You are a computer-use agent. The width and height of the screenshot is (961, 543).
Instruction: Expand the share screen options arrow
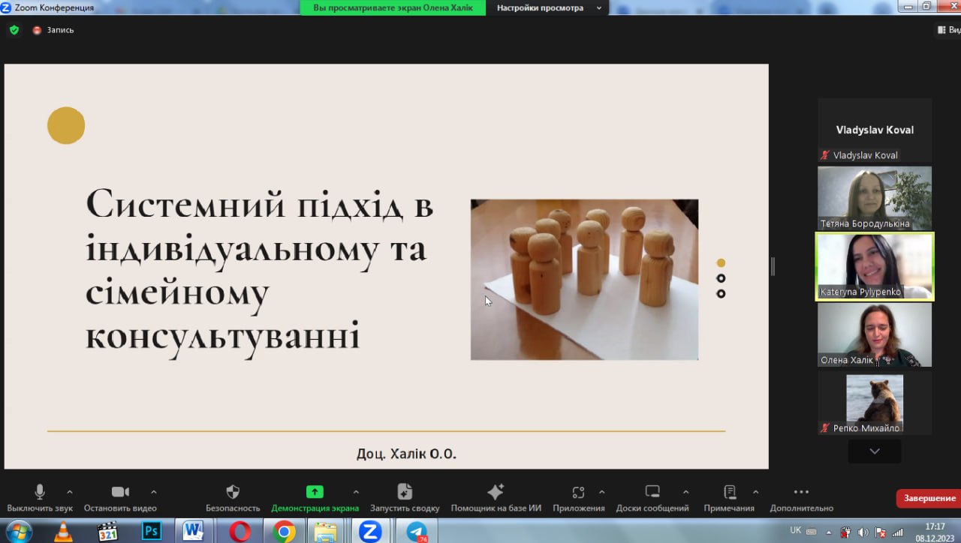pos(356,492)
